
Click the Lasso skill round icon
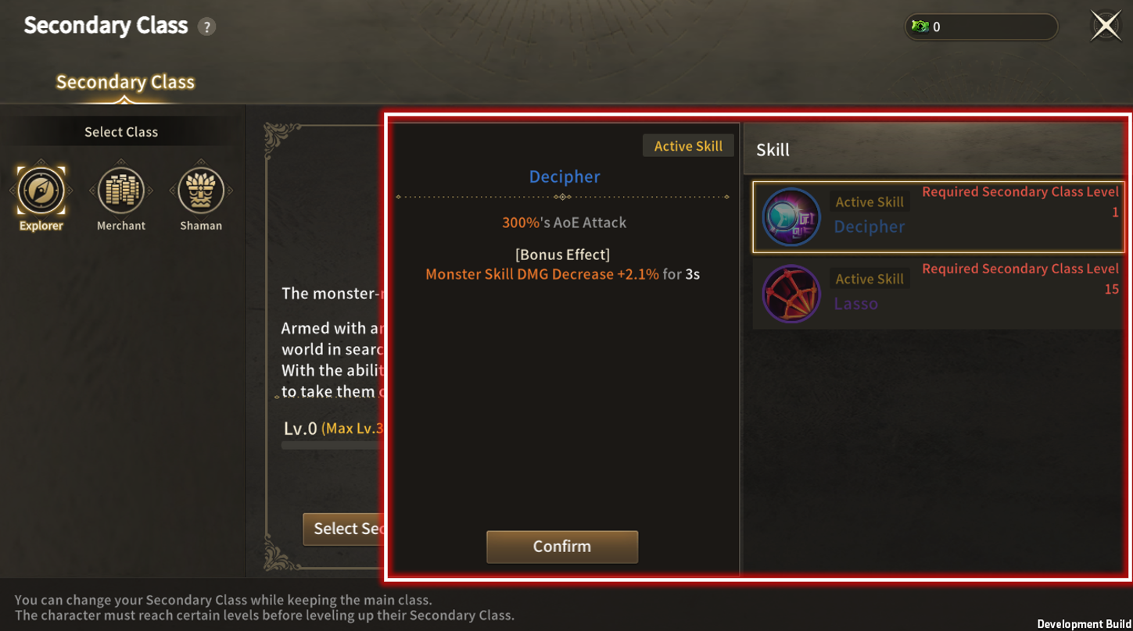coord(791,294)
